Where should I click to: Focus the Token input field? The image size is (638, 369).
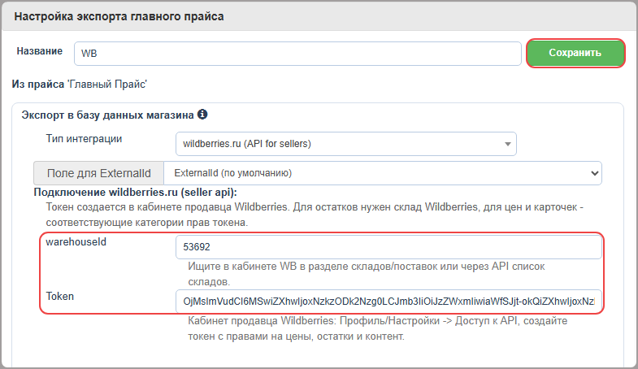tap(388, 302)
